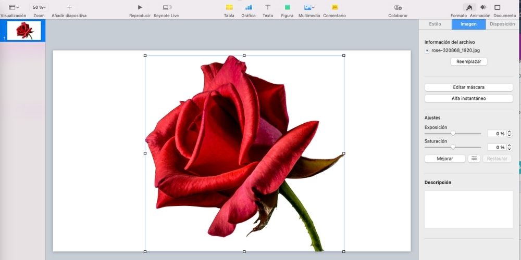The height and width of the screenshot is (260, 521).
Task: Add a comment with Comentario
Action: point(335,7)
